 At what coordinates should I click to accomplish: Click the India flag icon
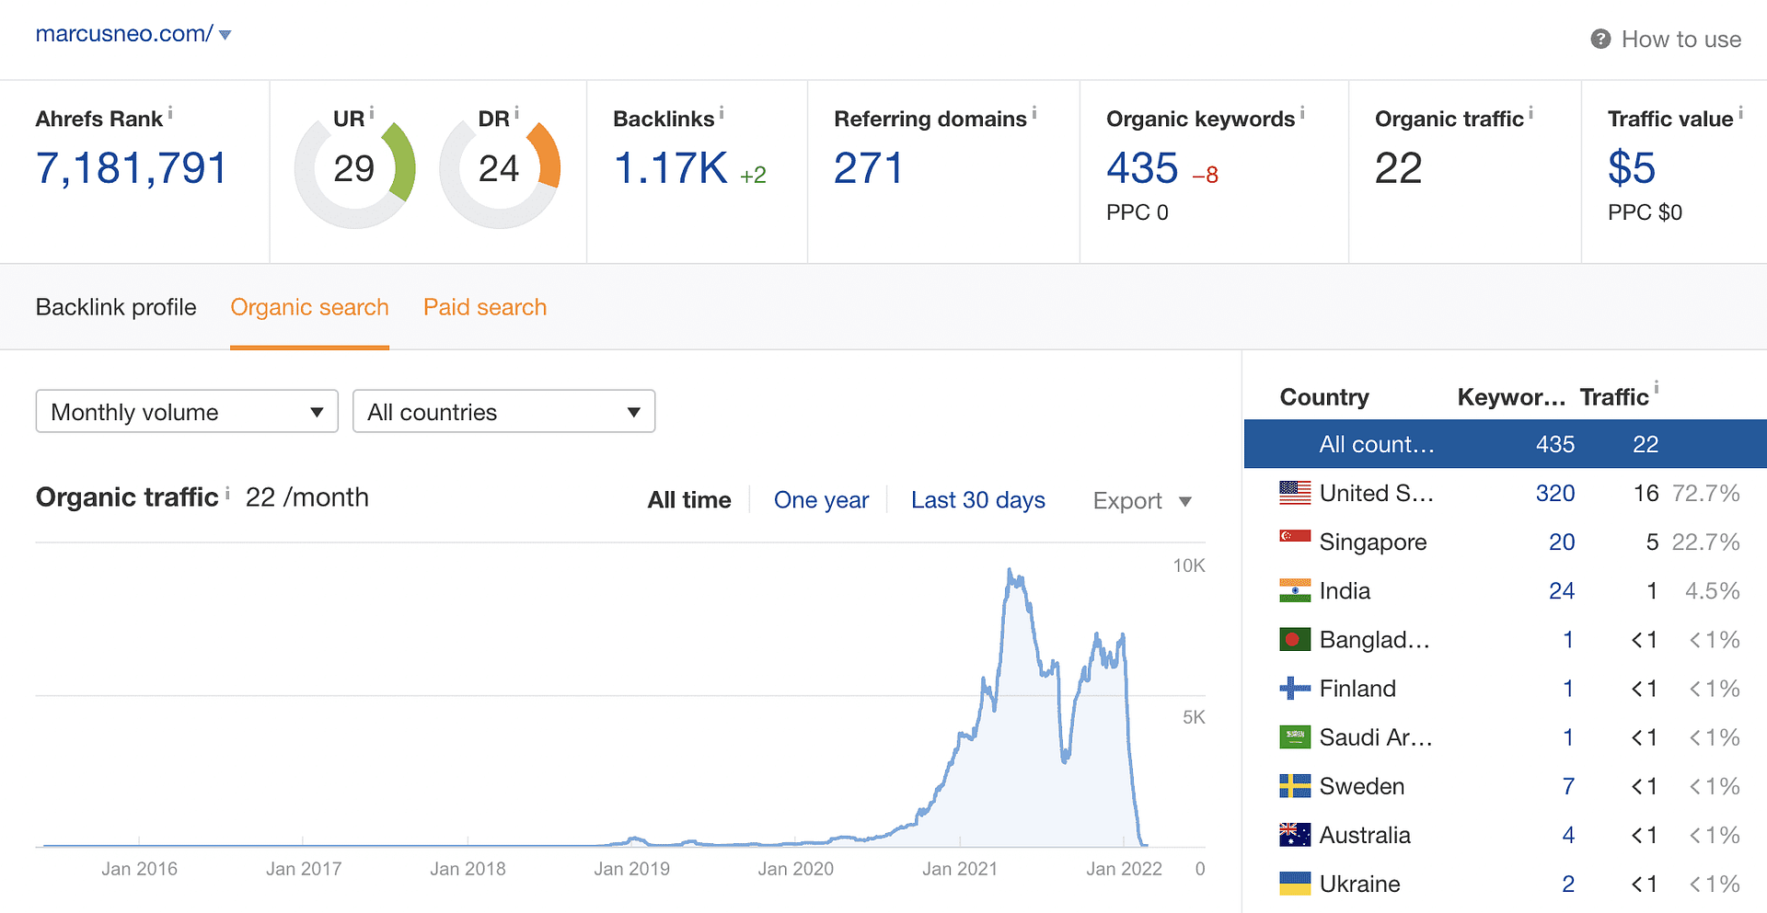pos(1295,590)
